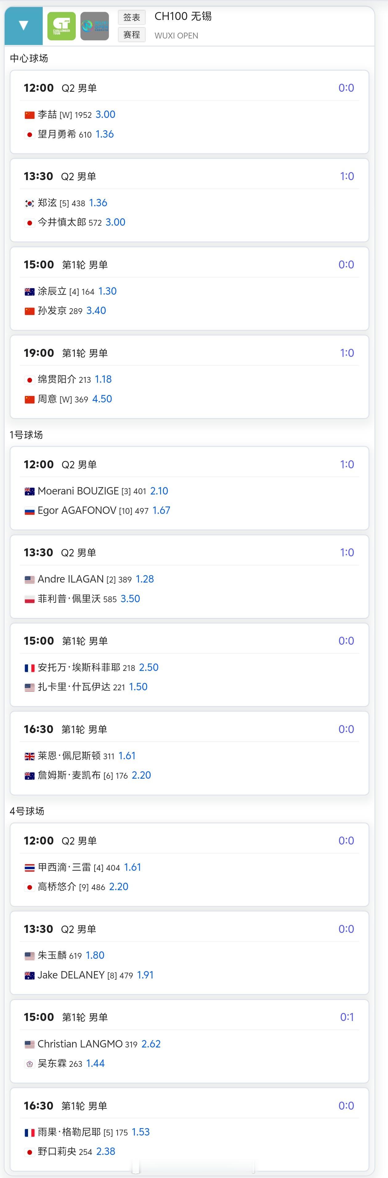Click Australia flag beside 涂辰立
The image size is (388, 1178).
pos(30,291)
